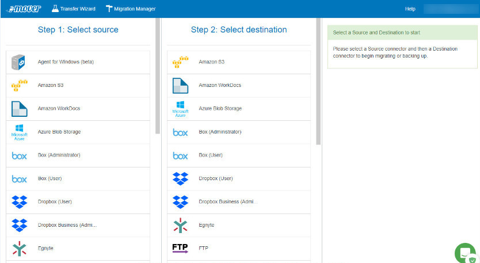Click the Select a Source and Destination banner

402,32
